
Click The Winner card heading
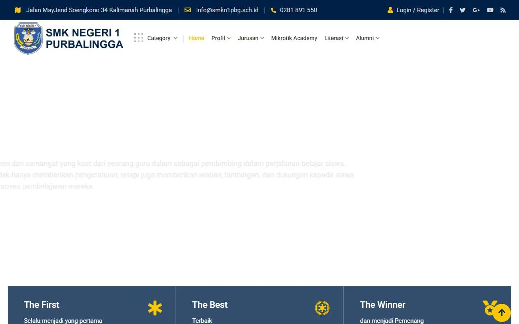click(x=382, y=305)
